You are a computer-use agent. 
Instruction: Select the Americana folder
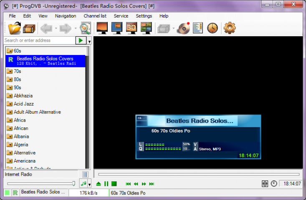46,161
